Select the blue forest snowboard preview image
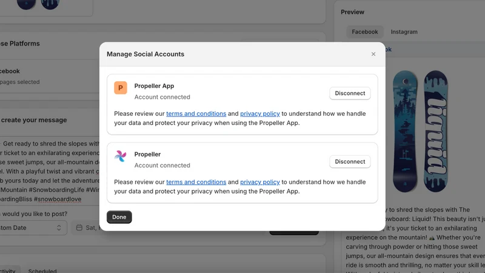 tap(405, 132)
